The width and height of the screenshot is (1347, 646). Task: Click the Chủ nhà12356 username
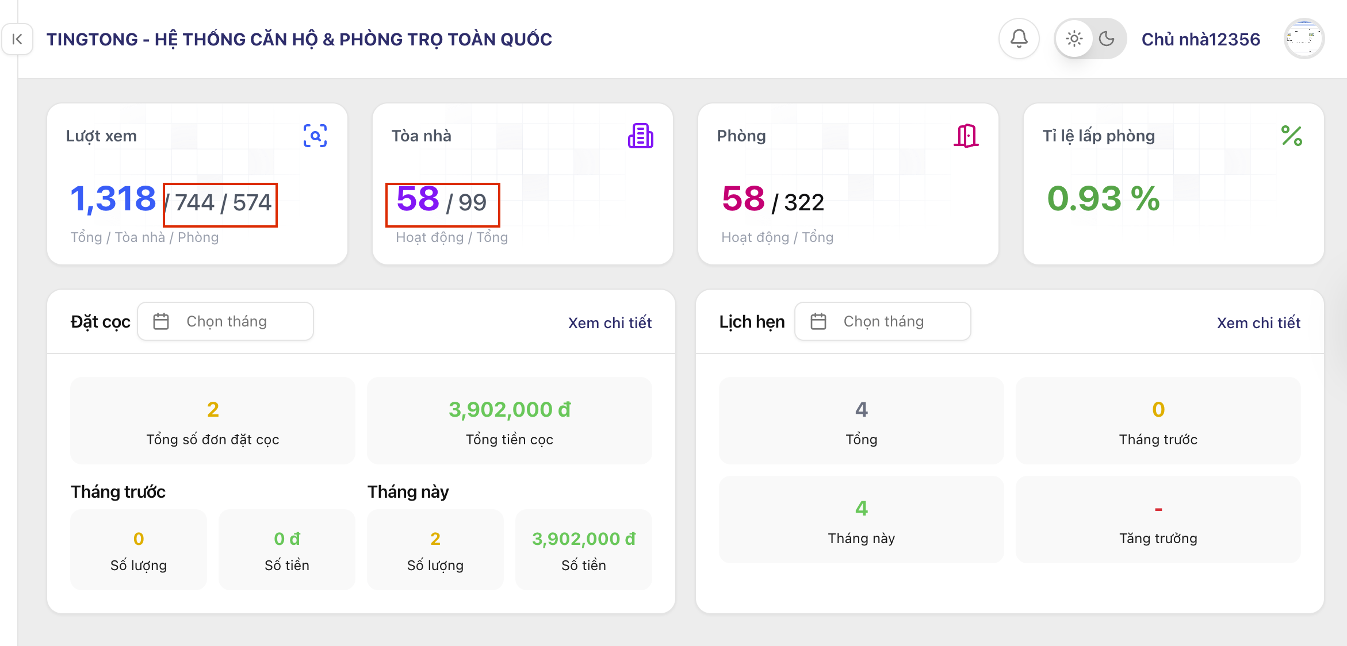click(x=1200, y=39)
